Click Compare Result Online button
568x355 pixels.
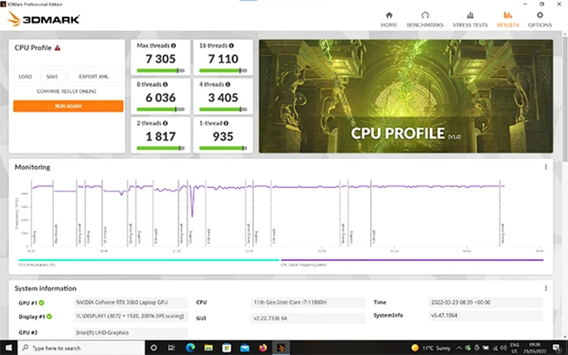pyautogui.click(x=67, y=92)
